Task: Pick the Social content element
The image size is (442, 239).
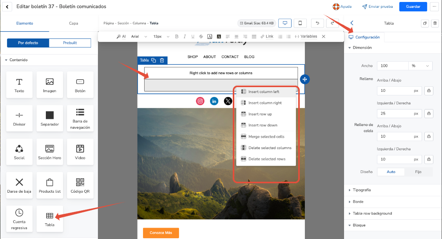Action: 19,152
